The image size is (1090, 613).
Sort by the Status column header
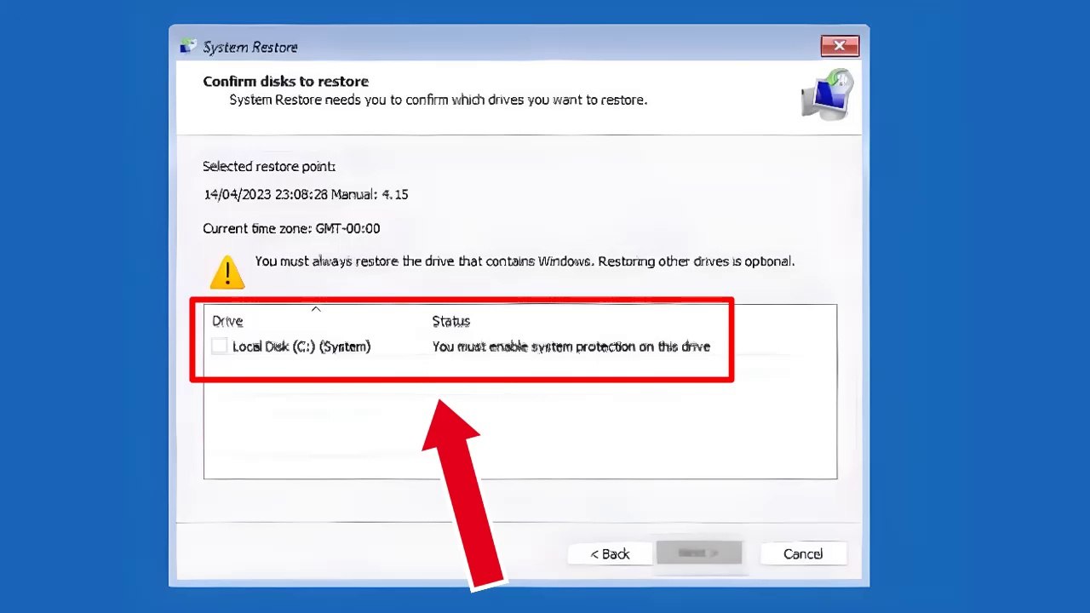click(x=450, y=321)
